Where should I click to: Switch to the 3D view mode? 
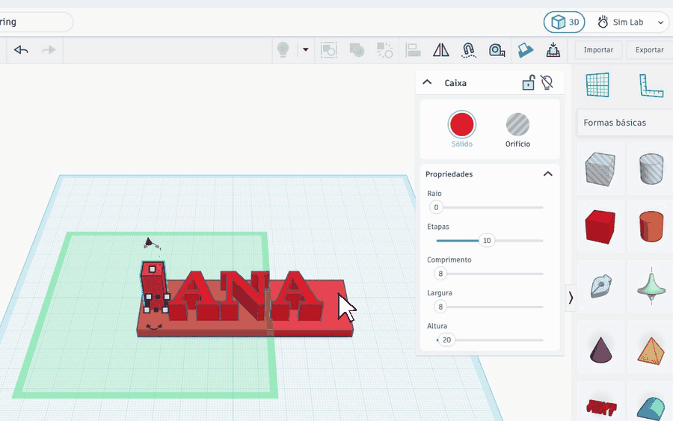point(564,22)
